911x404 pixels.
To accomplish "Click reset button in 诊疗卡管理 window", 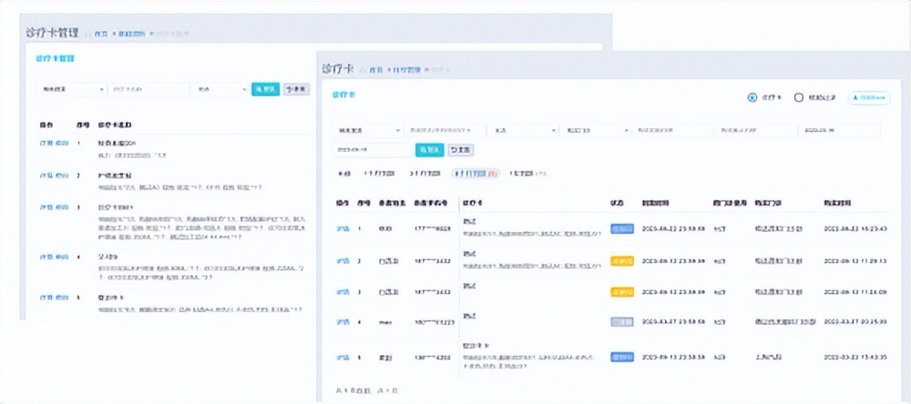I will [x=296, y=89].
